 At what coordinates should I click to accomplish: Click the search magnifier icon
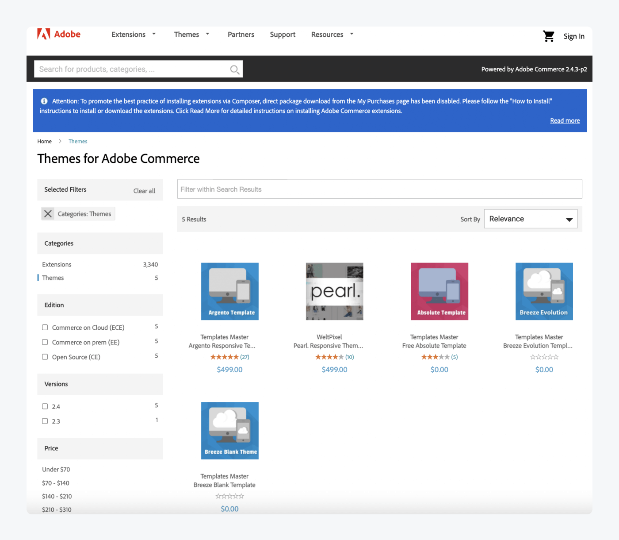click(234, 69)
